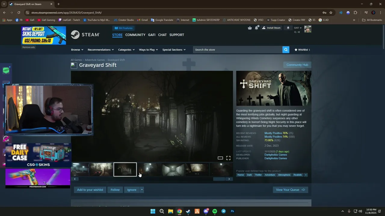Screen dimensions: 385x216
Task: Click in the Search the store field
Action: (x=238, y=49)
